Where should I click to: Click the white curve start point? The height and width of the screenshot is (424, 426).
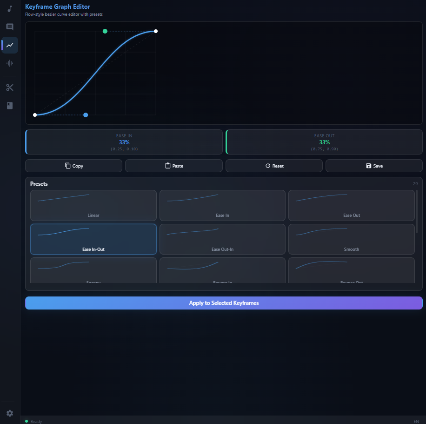[35, 115]
